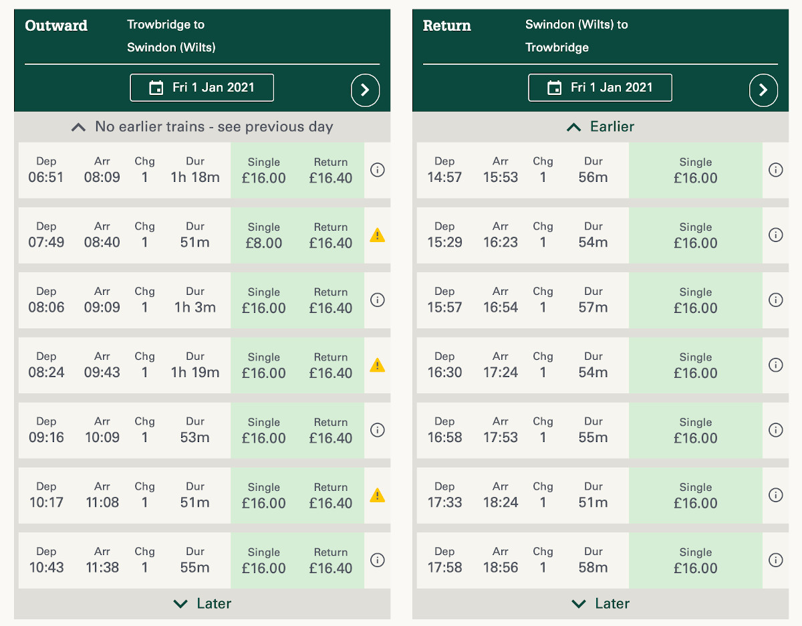Click info icon for 06:51 outward train
This screenshot has width=802, height=626.
point(378,170)
